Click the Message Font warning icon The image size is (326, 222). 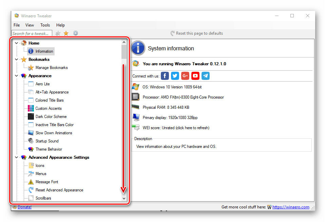point(31,182)
